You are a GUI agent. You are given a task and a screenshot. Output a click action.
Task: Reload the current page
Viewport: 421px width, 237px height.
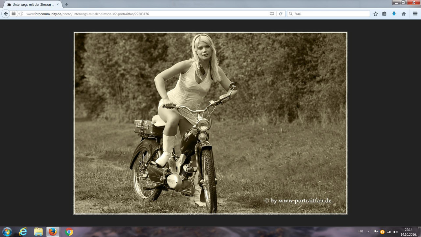point(281,14)
